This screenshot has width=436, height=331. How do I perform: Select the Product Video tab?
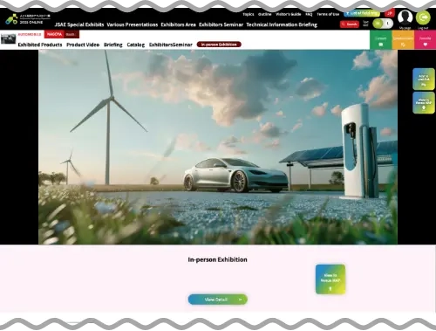[x=83, y=45]
